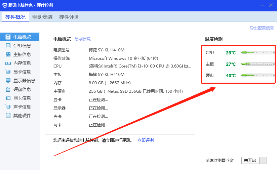Image resolution: width=277 pixels, height=170 pixels.
Task: Click 正在检测 text in the 显卡 row
Action: coord(98,100)
